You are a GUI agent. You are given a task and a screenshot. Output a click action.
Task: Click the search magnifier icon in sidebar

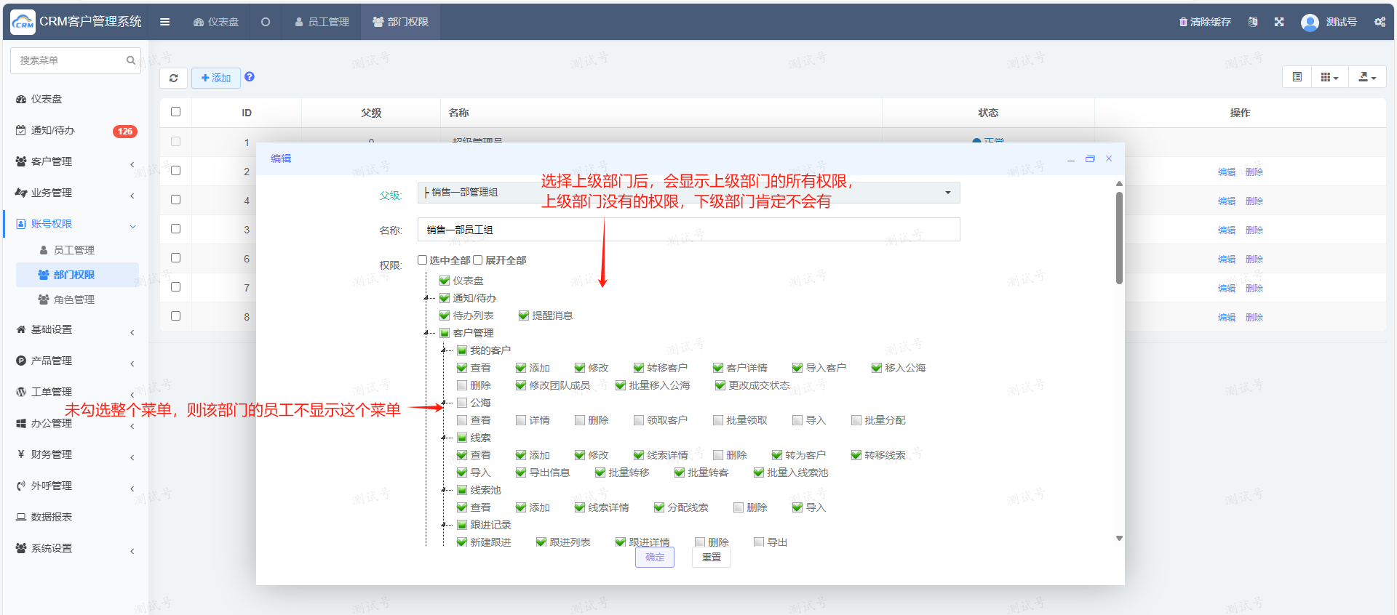click(x=131, y=60)
